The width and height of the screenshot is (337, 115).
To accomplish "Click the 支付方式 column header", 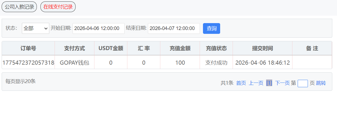I will tap(74, 48).
